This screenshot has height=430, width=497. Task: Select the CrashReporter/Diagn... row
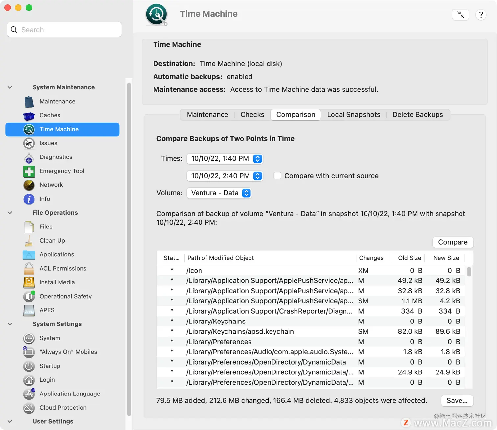pos(311,311)
